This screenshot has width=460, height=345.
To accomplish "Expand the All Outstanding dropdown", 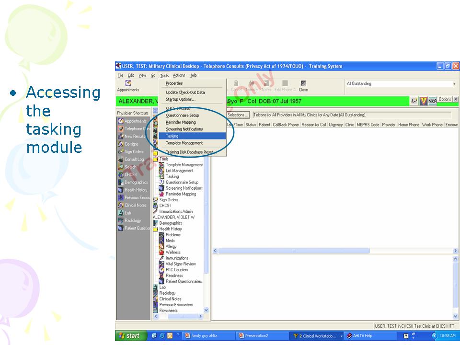I will click(454, 84).
